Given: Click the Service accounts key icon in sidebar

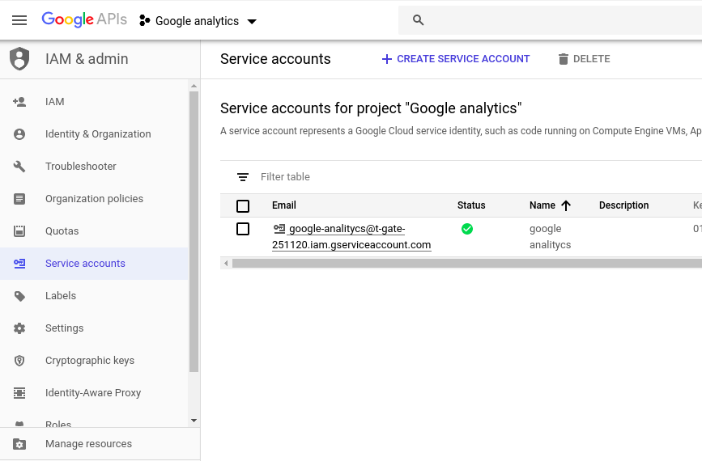Looking at the screenshot, I should 19,264.
